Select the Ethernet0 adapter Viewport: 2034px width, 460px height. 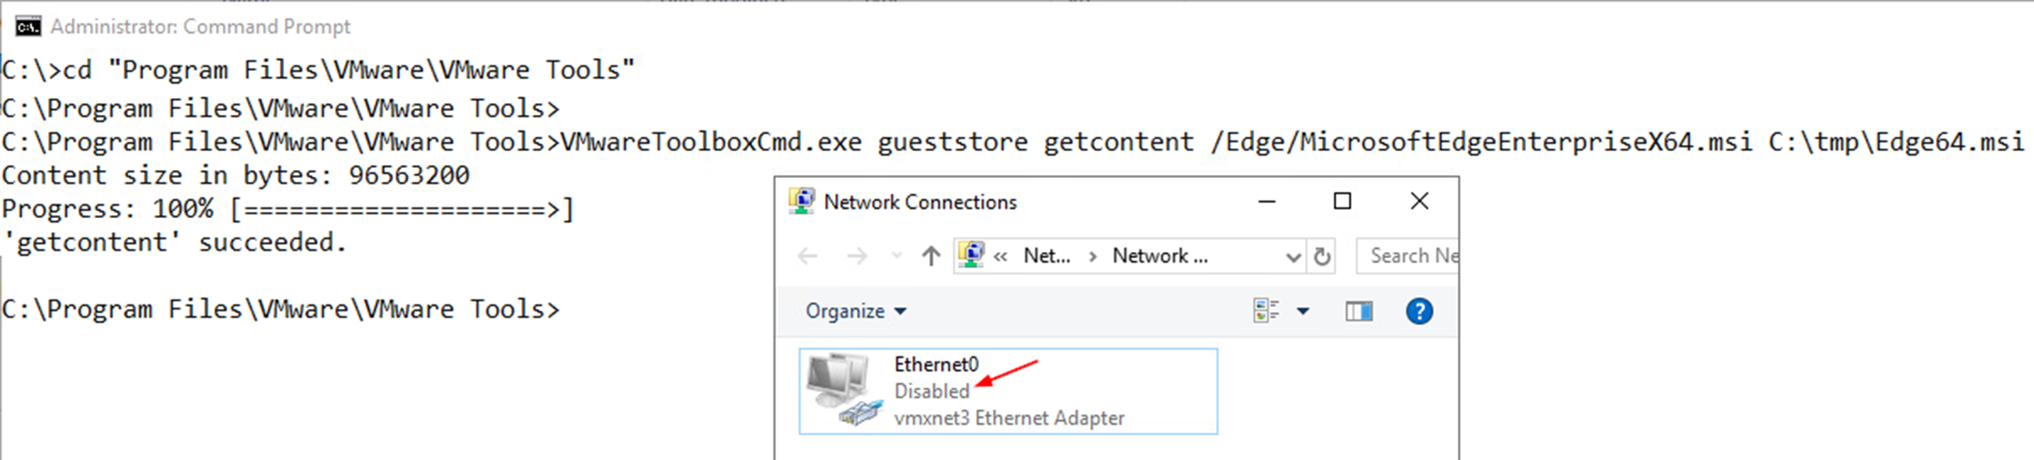click(x=1009, y=391)
